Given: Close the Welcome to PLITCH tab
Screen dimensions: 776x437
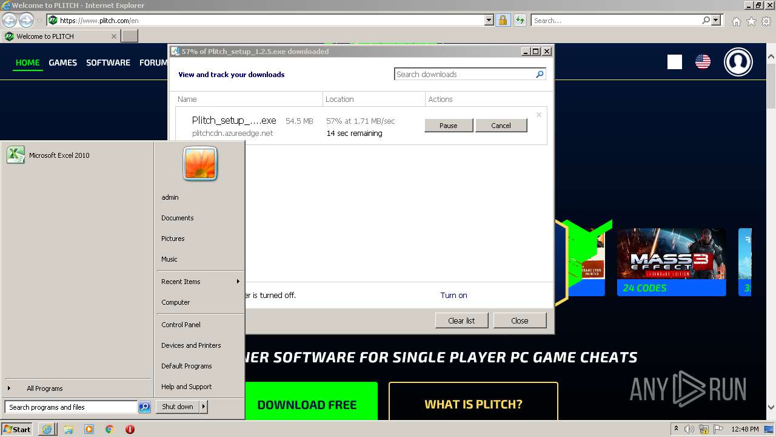Looking at the screenshot, I should 113,36.
